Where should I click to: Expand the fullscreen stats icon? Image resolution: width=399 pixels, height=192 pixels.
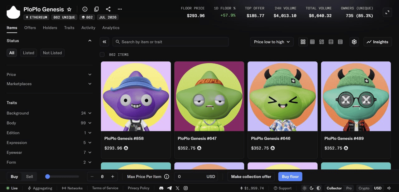(x=387, y=12)
